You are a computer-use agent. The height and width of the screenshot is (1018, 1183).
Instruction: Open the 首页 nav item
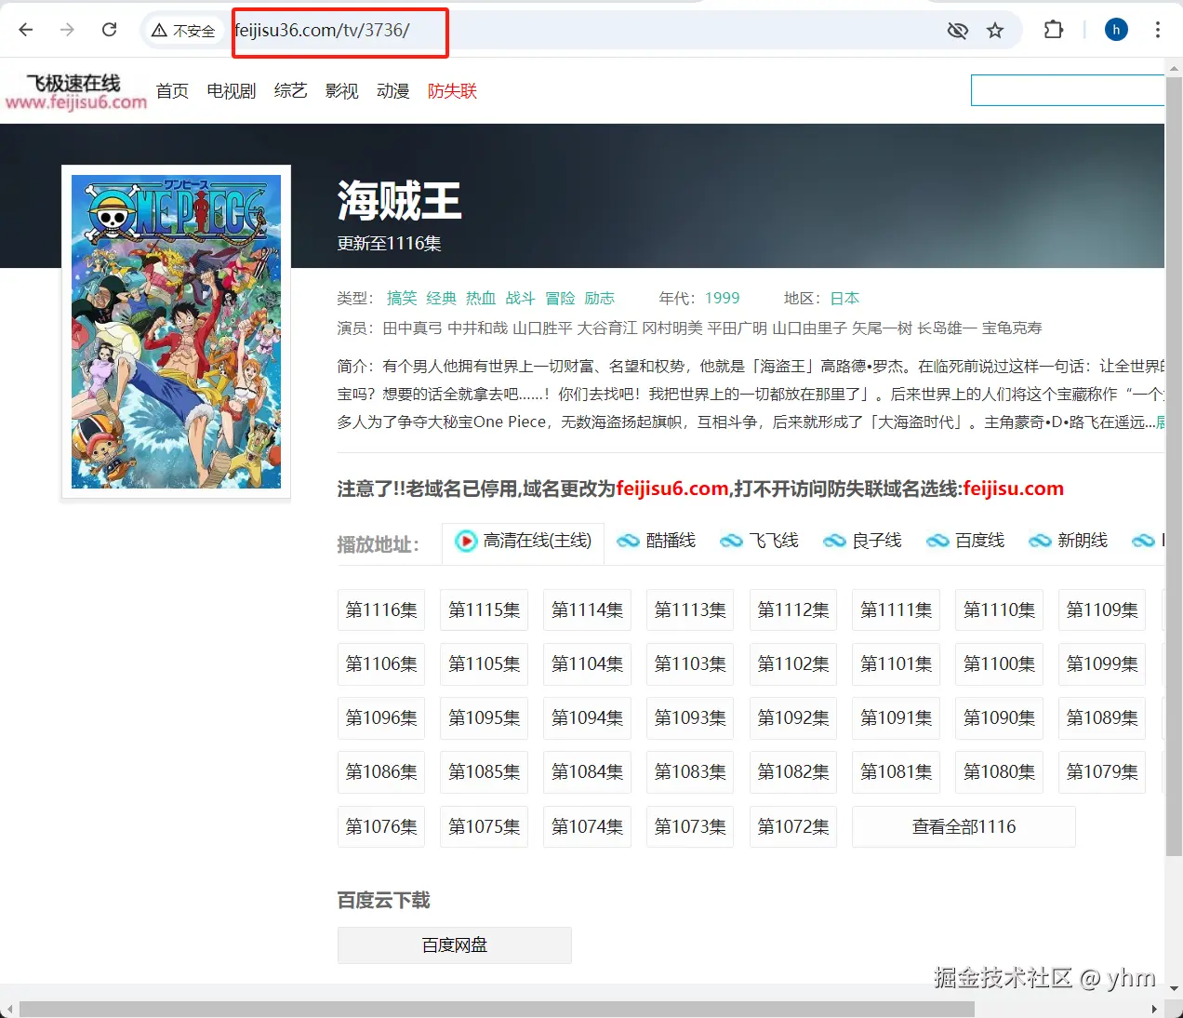[172, 91]
